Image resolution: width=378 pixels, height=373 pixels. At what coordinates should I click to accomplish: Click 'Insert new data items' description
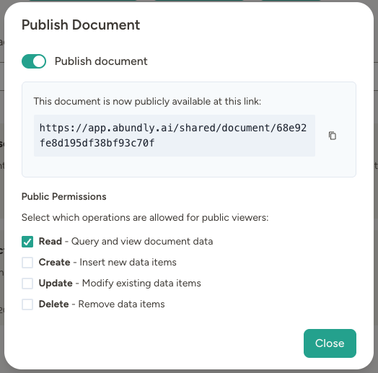tap(128, 263)
